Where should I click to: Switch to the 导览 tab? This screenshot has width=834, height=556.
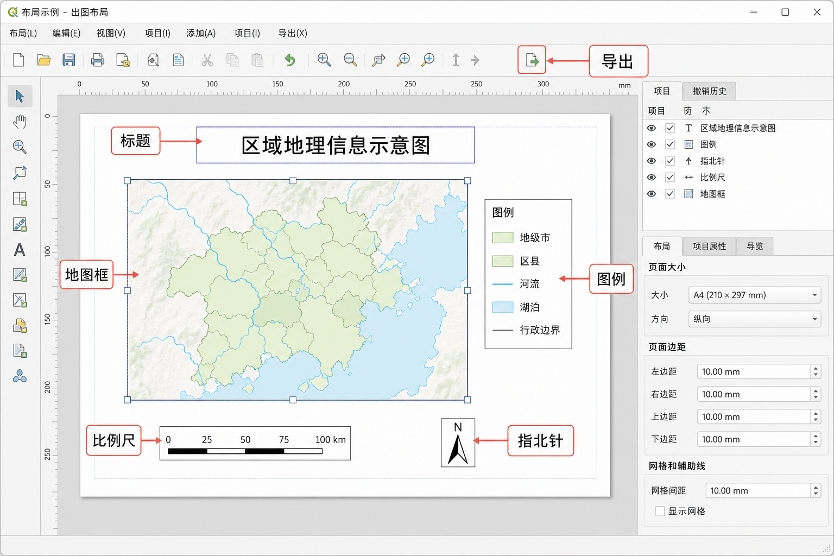tap(755, 246)
